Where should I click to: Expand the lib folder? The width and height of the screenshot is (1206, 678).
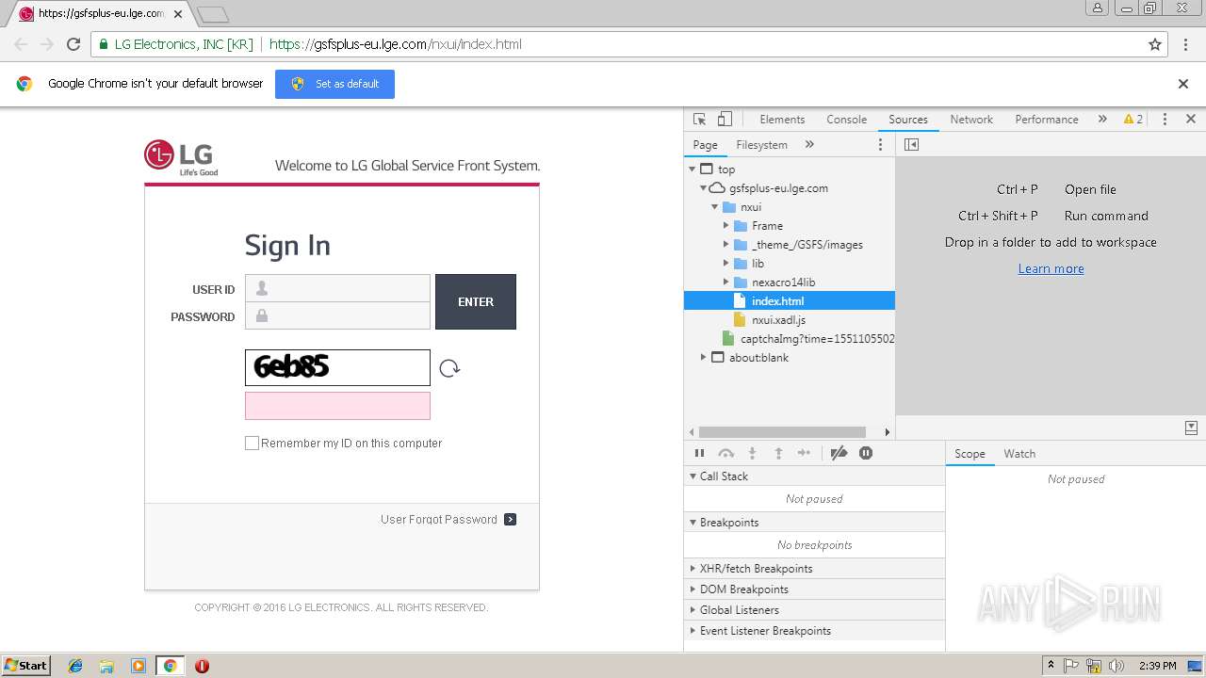[x=726, y=264]
